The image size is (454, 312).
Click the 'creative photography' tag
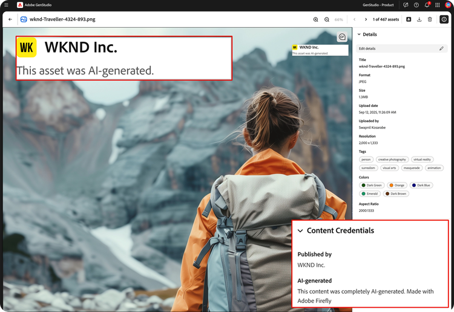tap(392, 160)
